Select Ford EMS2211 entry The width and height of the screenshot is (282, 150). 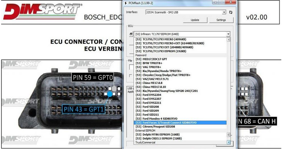[x=180, y=103]
